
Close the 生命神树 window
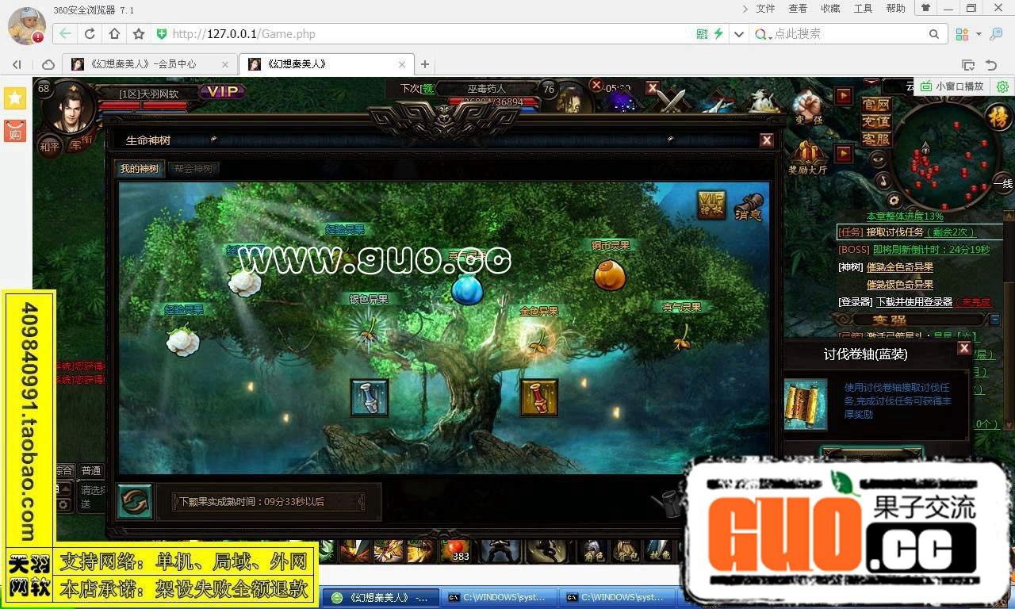click(x=767, y=140)
